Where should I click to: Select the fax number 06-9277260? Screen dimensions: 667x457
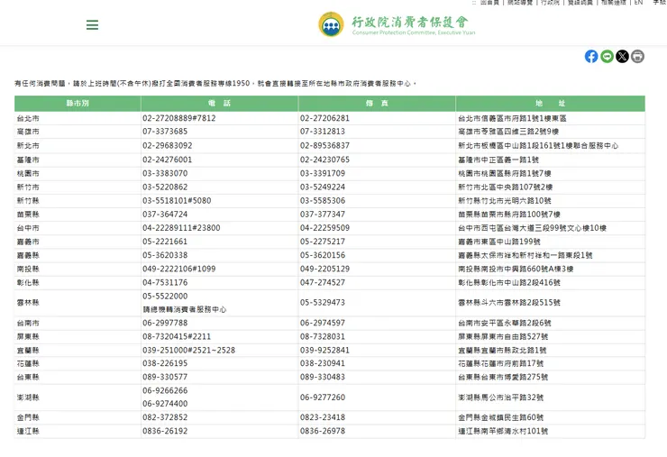tap(323, 398)
